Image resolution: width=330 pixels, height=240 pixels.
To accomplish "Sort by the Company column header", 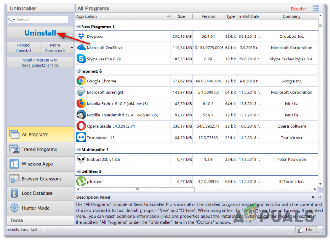I will [291, 16].
